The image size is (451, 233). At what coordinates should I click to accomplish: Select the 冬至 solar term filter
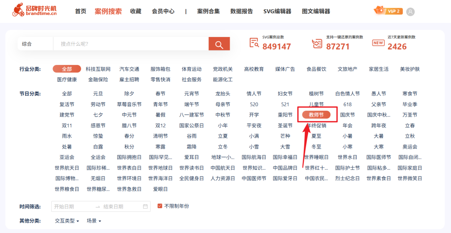click(317, 147)
